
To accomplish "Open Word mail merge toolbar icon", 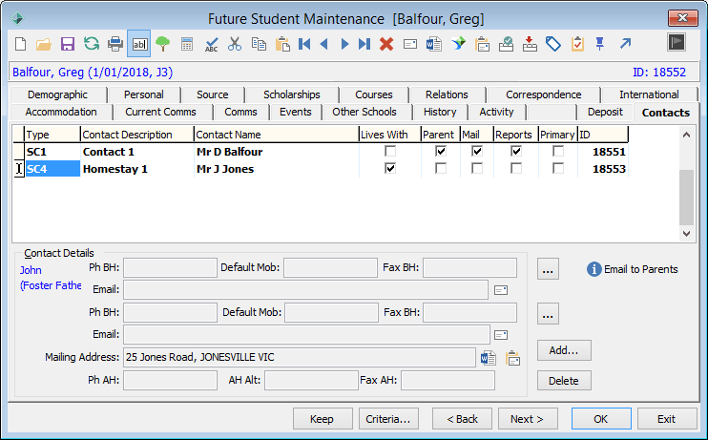I will pos(434,44).
